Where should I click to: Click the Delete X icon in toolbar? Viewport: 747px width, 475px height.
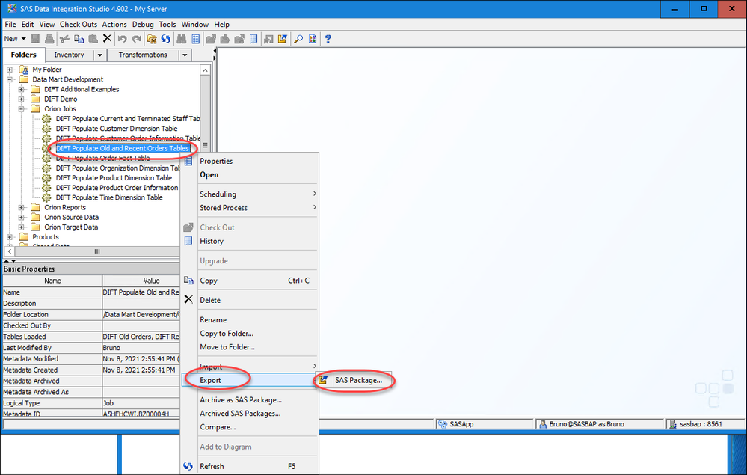click(x=107, y=39)
